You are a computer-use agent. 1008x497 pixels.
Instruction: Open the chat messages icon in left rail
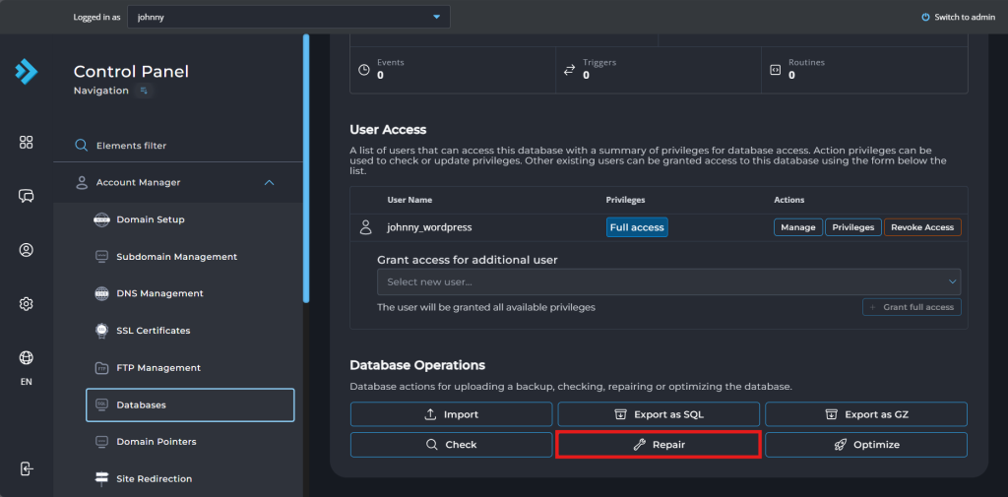pos(27,196)
